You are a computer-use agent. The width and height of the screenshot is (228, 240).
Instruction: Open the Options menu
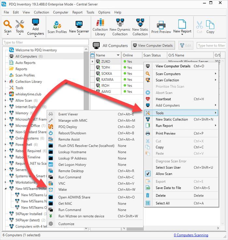(x=104, y=12)
